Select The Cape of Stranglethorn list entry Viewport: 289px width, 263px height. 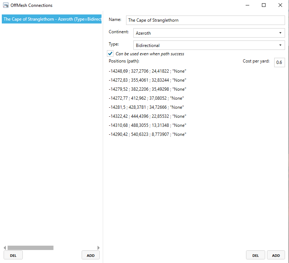[52, 19]
